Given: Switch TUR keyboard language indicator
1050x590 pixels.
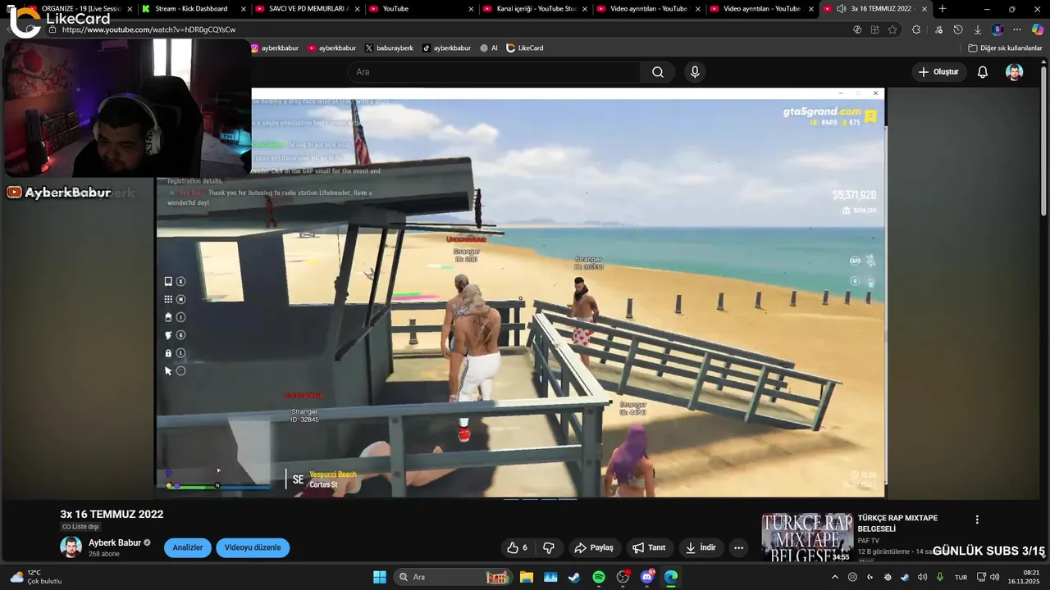Looking at the screenshot, I should pos(961,577).
